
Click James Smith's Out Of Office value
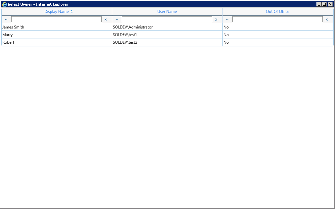(x=278, y=27)
